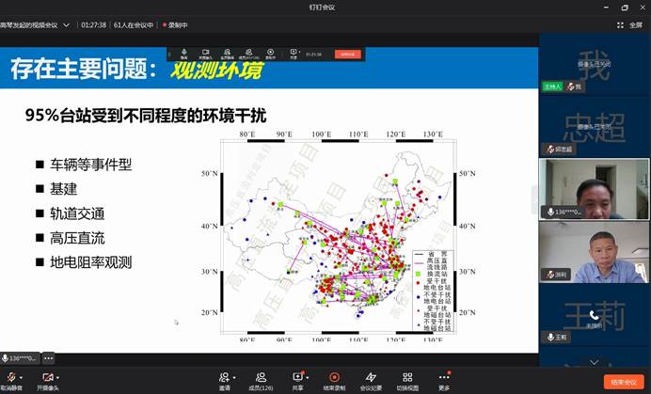This screenshot has height=394, width=651.
Task: Click the mic tag labeled 王莉
Action: point(556,337)
